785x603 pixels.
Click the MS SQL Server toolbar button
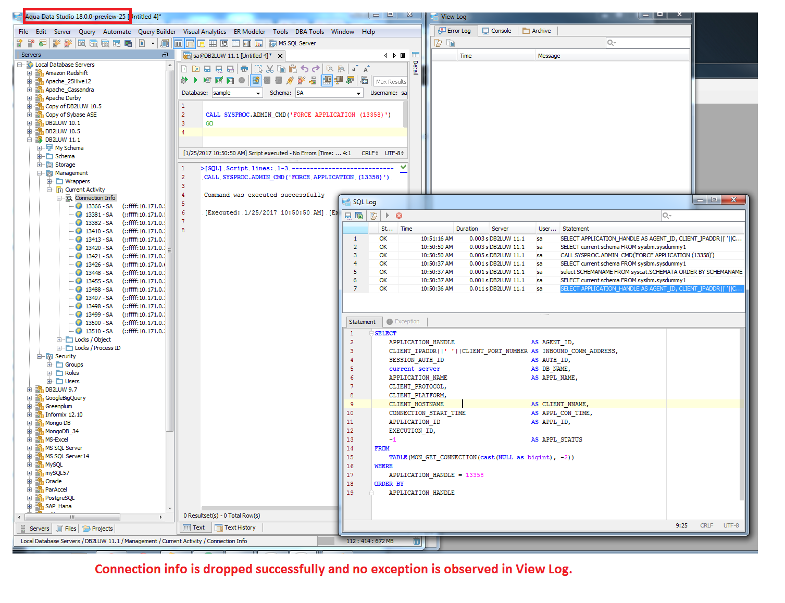pos(293,43)
